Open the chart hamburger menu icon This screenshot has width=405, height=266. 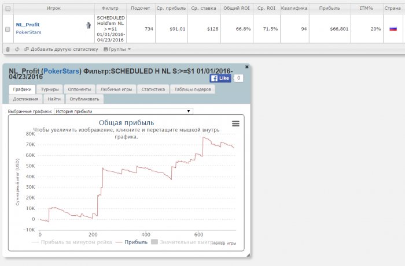pyautogui.click(x=235, y=123)
